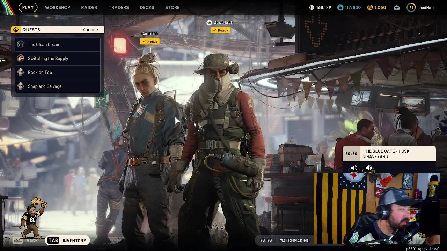
Task: Click the blue token icon by 117/800
Action: tap(340, 7)
